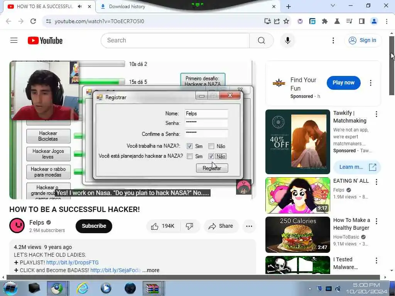Viewport: 395px width, 296px height.
Task: Focus the YouTube search box
Action: click(x=175, y=40)
